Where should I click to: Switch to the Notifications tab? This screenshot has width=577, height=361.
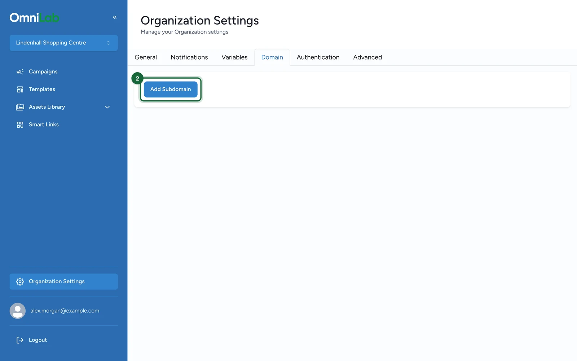click(189, 57)
